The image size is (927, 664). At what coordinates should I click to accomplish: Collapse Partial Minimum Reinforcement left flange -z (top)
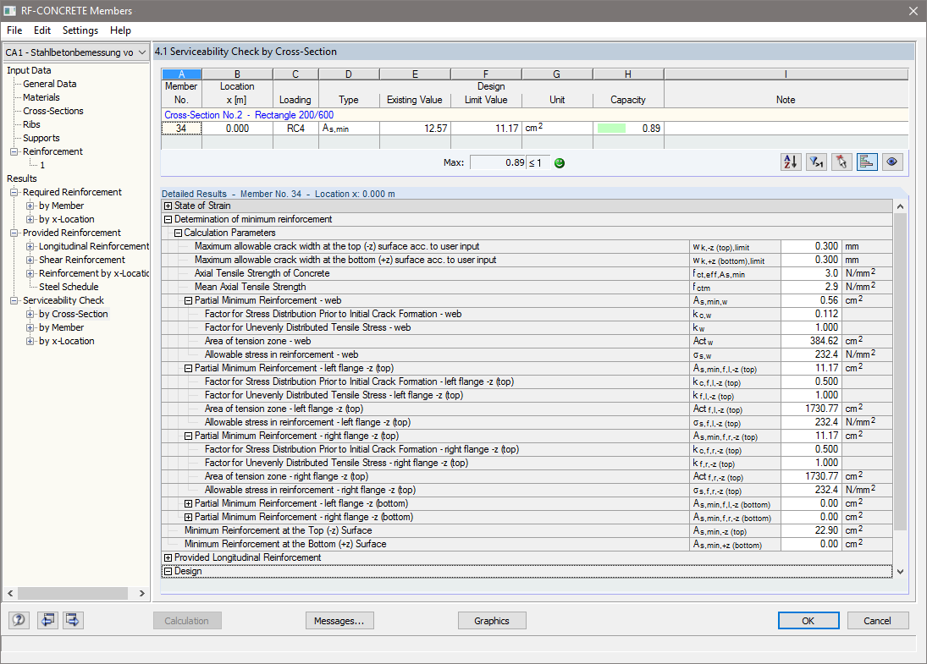[188, 368]
